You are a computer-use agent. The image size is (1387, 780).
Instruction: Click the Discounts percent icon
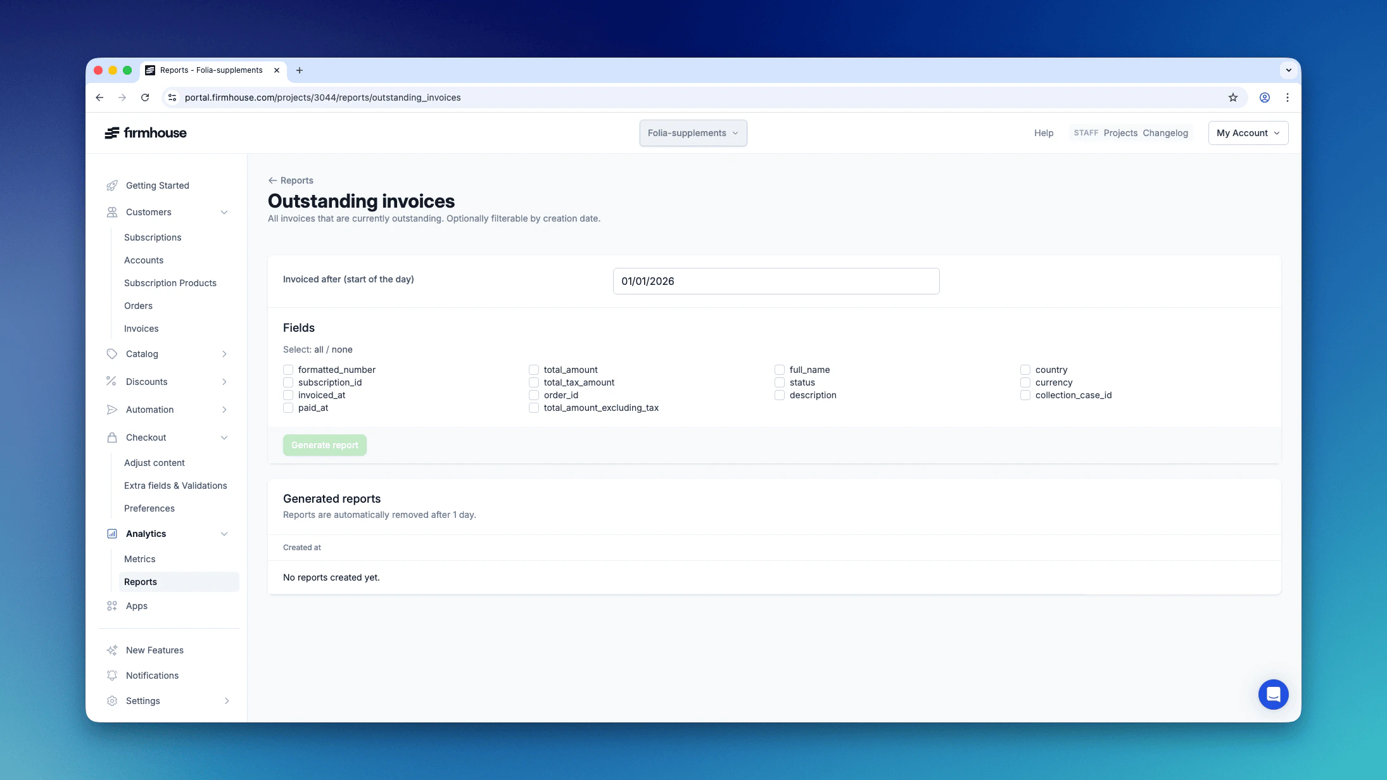(x=111, y=381)
